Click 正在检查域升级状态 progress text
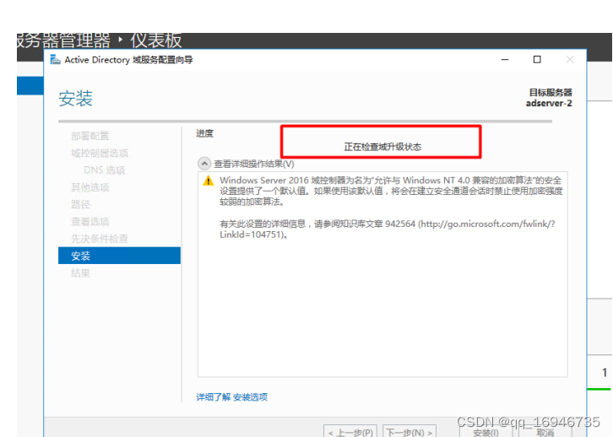 (x=382, y=147)
